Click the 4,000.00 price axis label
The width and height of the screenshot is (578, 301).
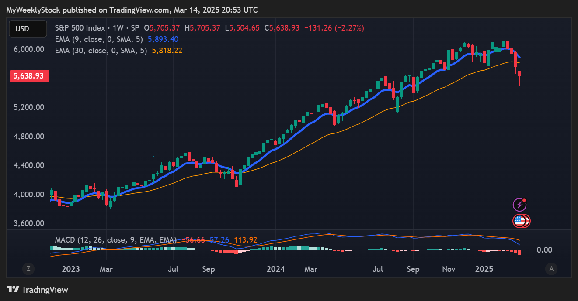click(28, 195)
